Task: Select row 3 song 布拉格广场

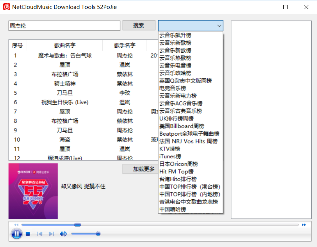Action: (x=65, y=74)
